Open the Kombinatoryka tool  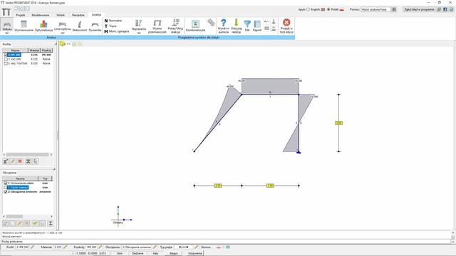(195, 26)
